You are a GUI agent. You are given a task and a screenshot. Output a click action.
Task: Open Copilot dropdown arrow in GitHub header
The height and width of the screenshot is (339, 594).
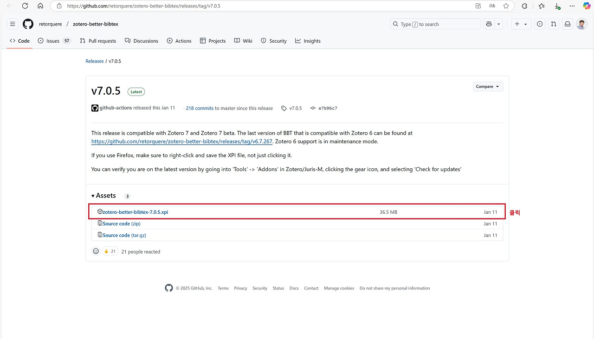pos(499,24)
